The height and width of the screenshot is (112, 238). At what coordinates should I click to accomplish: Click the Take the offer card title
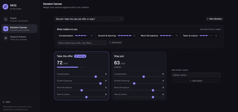click(x=65, y=56)
